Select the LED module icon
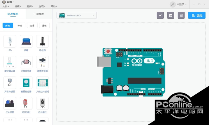The width and height of the screenshot is (209, 125). tap(10, 41)
